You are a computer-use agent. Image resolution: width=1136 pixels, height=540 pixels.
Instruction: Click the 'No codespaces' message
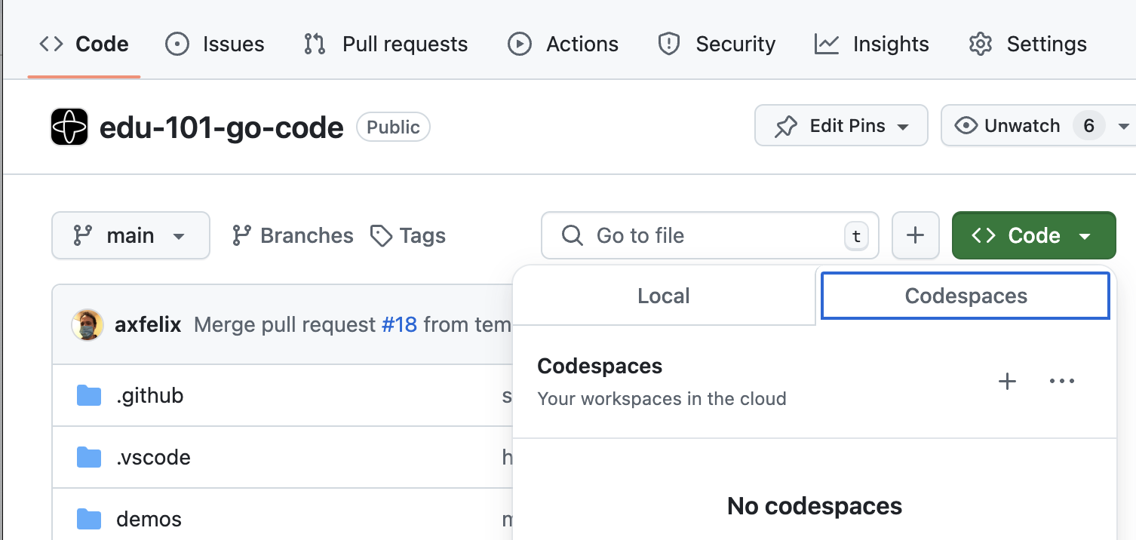(815, 505)
